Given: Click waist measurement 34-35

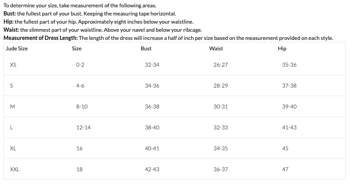Looking at the screenshot, I should tap(220, 149).
